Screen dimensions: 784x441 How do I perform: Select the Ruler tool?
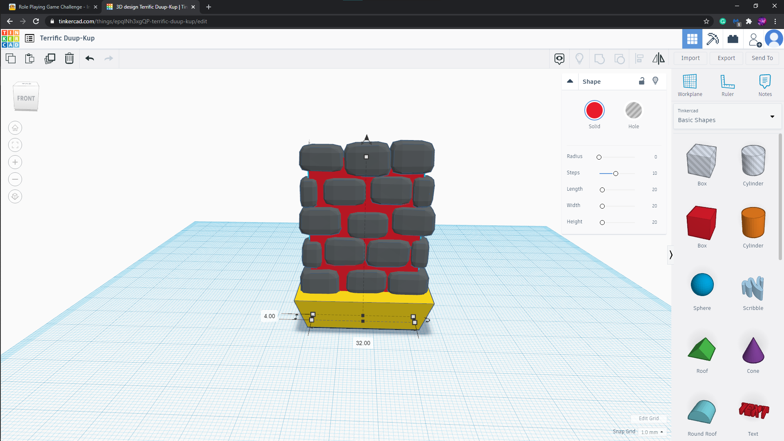[x=728, y=85]
